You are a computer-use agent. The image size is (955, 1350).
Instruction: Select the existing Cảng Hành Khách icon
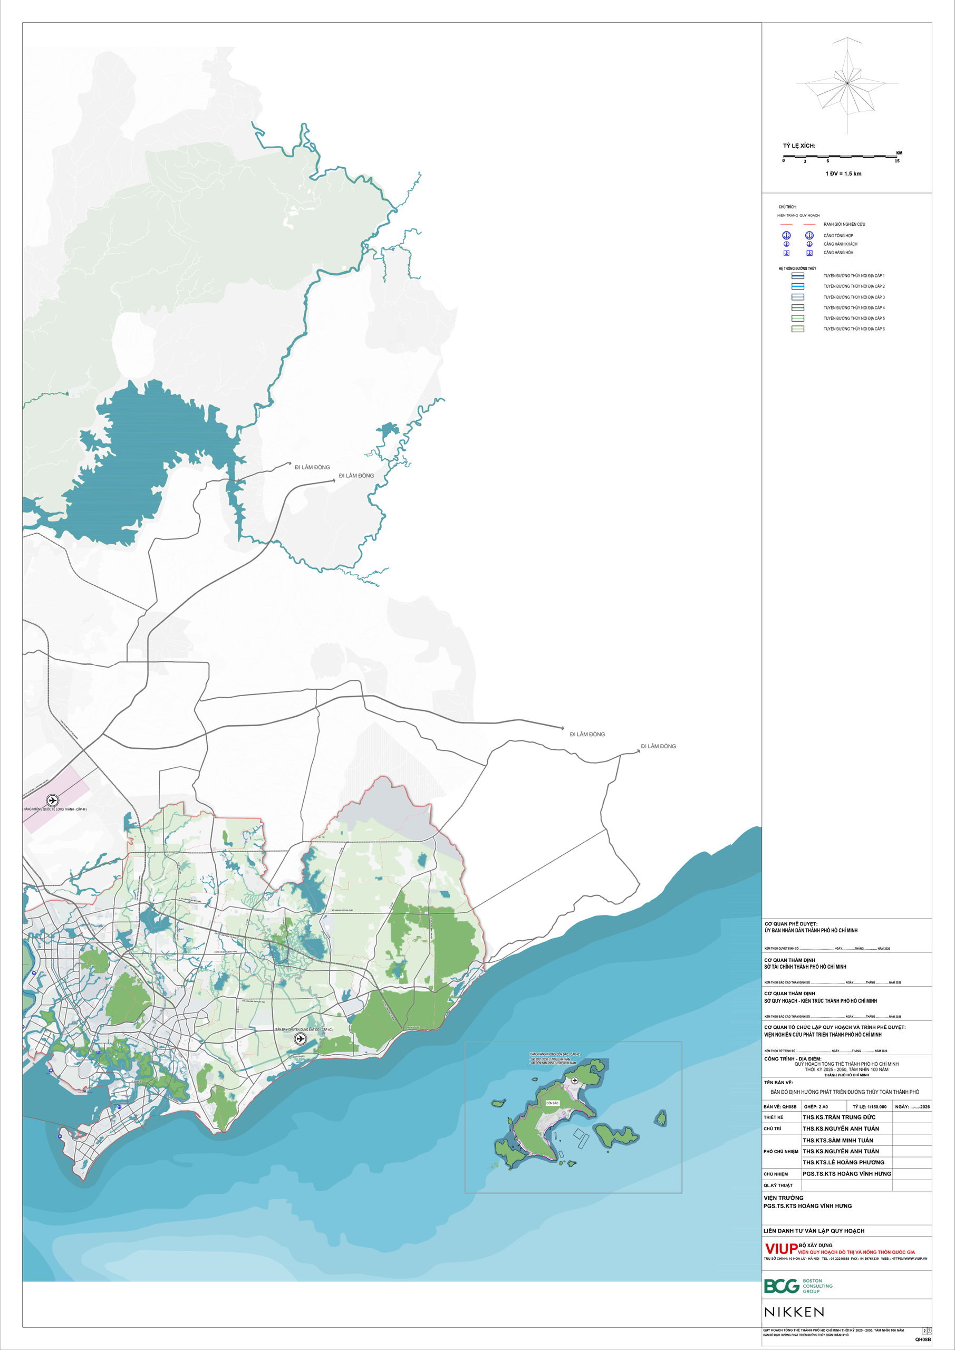[x=786, y=244]
